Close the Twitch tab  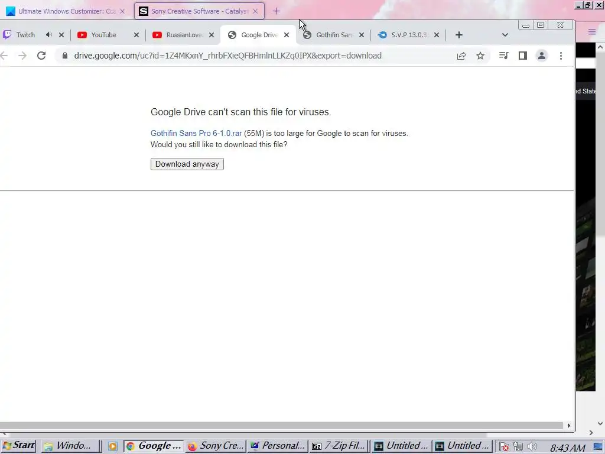[x=61, y=35]
